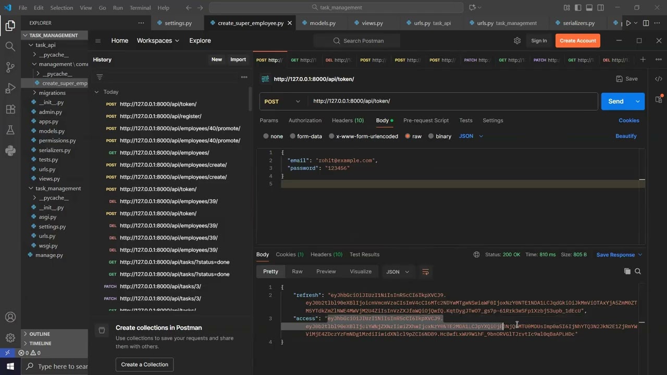
Task: Switch to response Cookies tab
Action: 289,255
